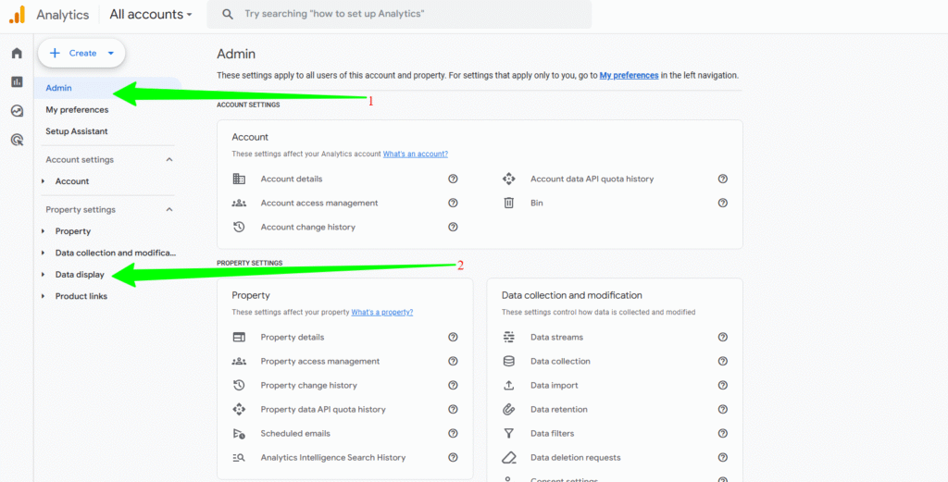Screen dimensions: 948x482
Task: Click the Account data API quota icon
Action: coord(508,179)
